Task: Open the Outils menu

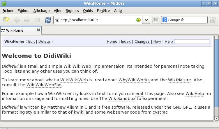Action: (88, 11)
